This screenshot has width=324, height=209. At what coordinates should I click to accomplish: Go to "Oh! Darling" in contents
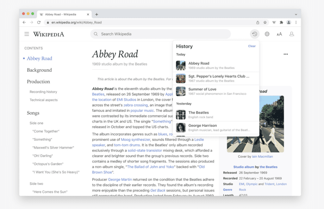click(43, 156)
